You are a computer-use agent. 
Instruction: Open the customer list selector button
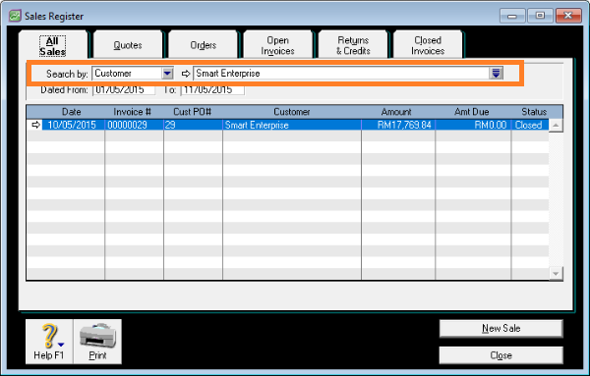pyautogui.click(x=496, y=74)
